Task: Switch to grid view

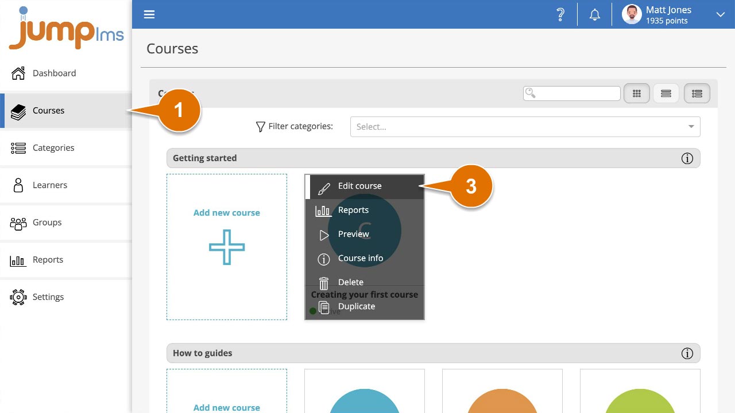Action: click(x=637, y=93)
